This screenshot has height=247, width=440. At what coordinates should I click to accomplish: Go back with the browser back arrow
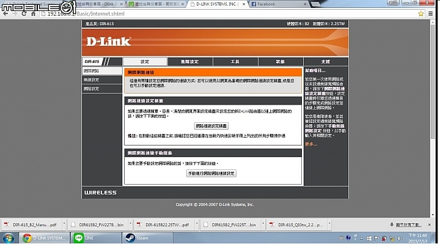click(x=5, y=13)
